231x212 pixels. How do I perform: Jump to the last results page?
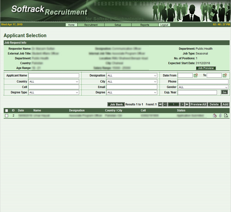(x=187, y=104)
